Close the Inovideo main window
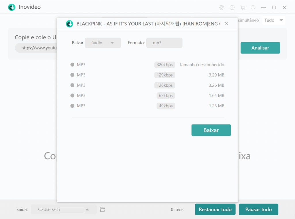Viewport: 295px width, 219px height. (284, 7)
